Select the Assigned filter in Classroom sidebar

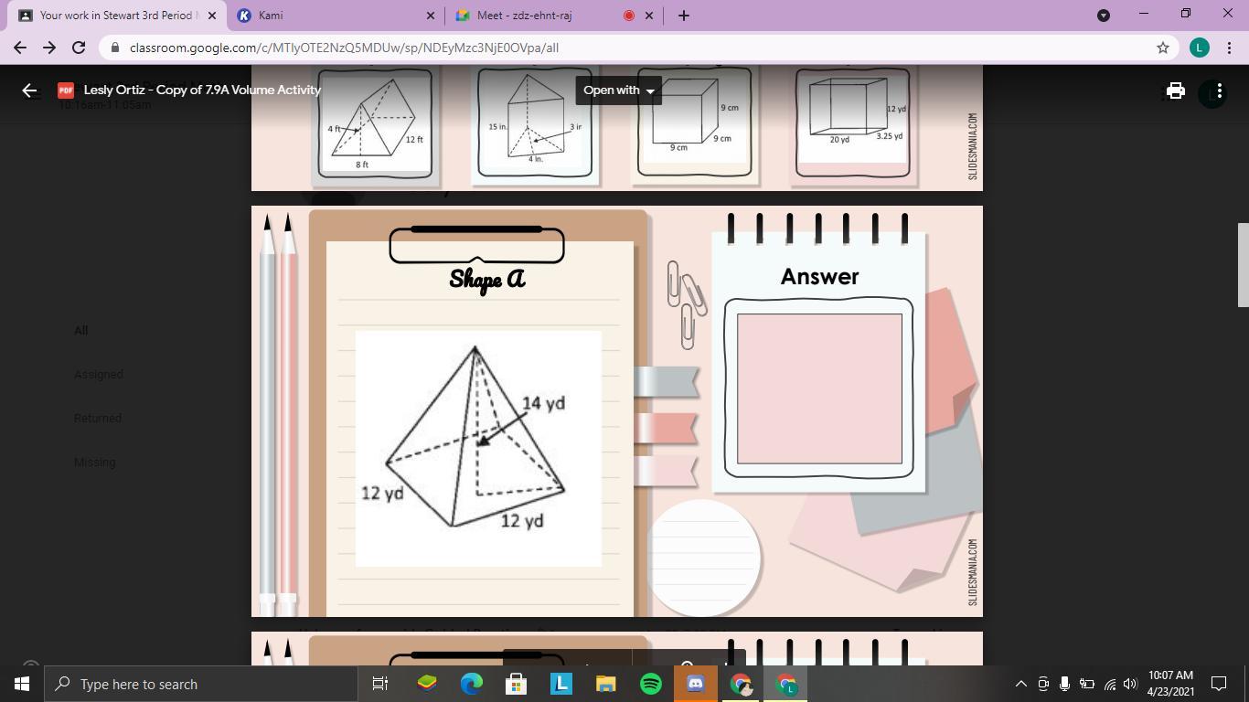(x=99, y=374)
